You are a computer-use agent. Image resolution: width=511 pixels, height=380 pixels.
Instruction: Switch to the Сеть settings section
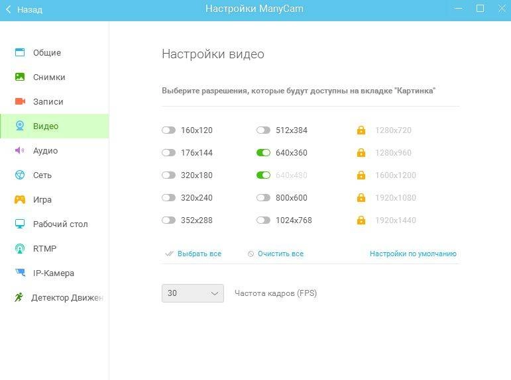coord(54,175)
